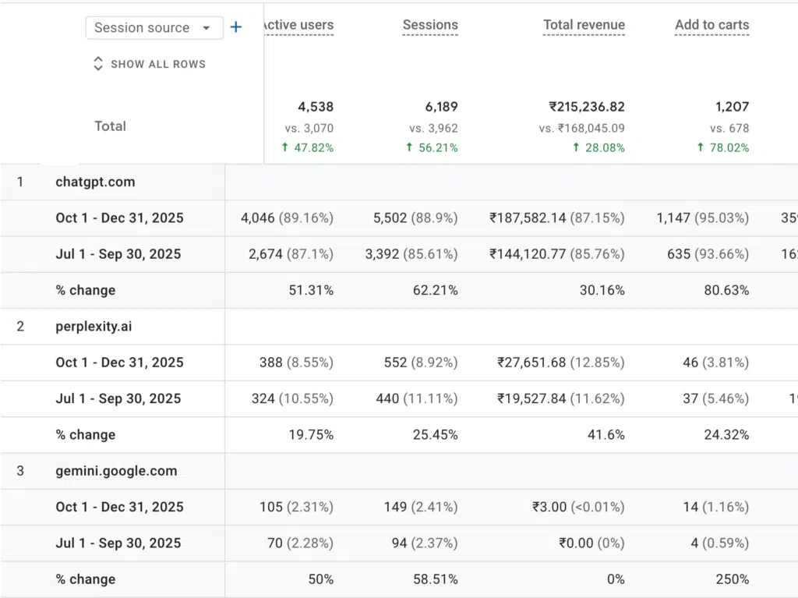Sort by Active users column header
798x598 pixels.
(298, 25)
